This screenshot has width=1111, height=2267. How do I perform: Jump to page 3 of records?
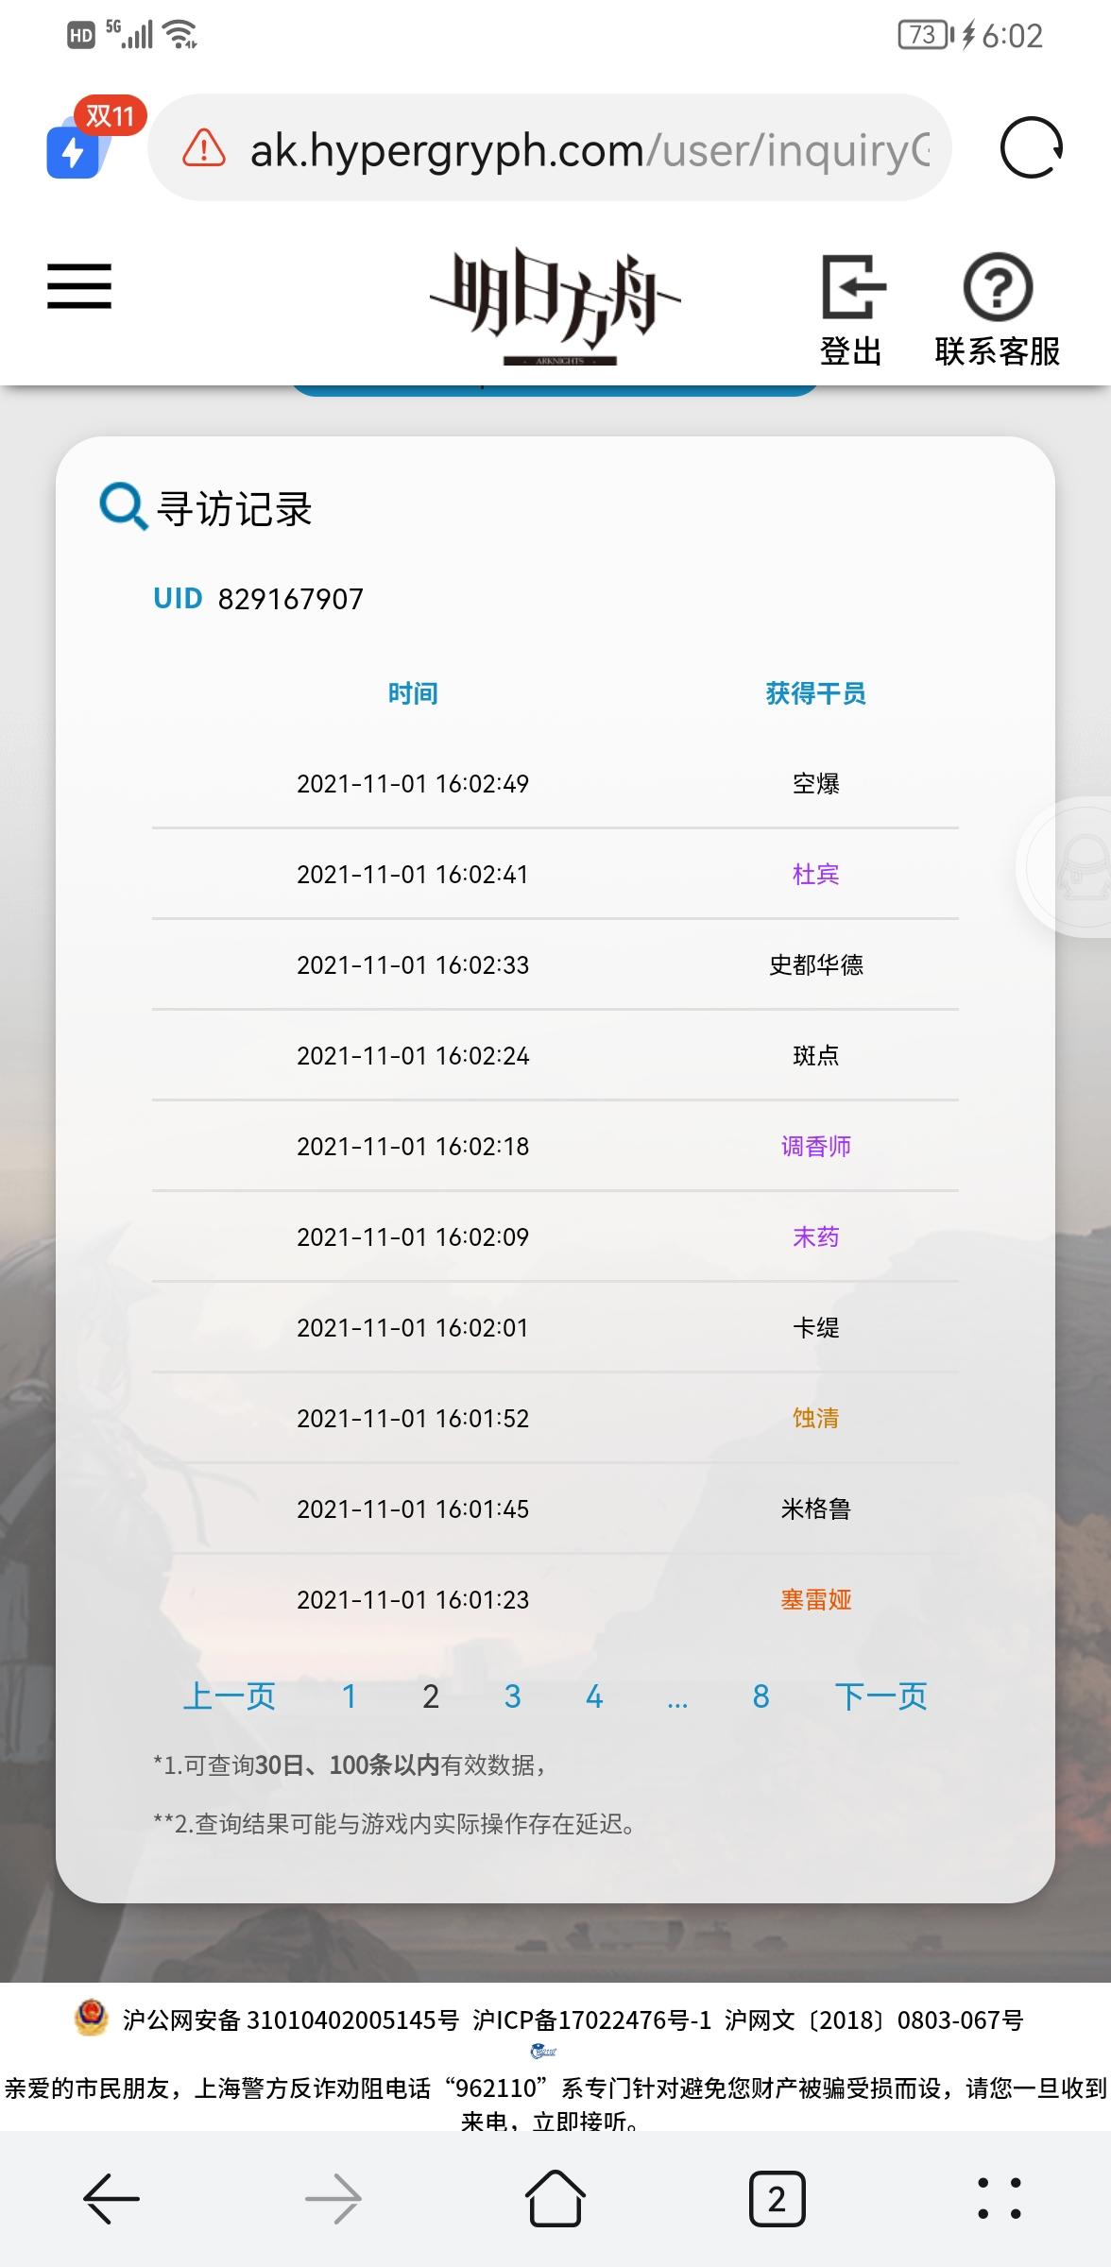pos(513,1696)
